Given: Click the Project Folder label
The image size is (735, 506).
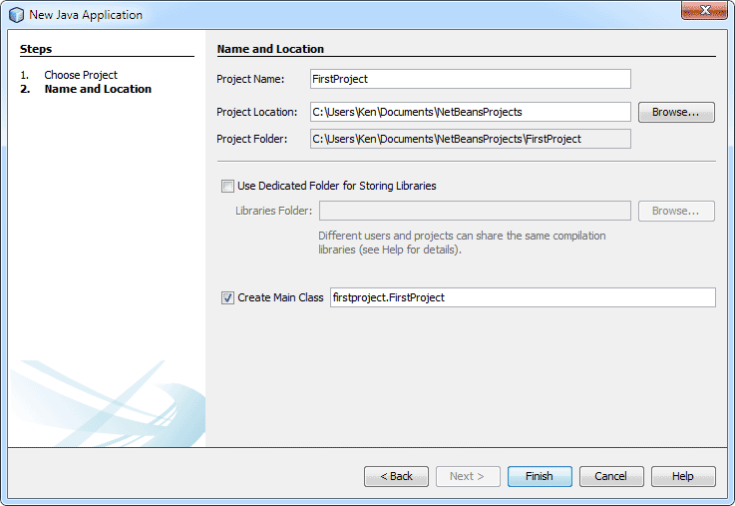Looking at the screenshot, I should [x=251, y=140].
